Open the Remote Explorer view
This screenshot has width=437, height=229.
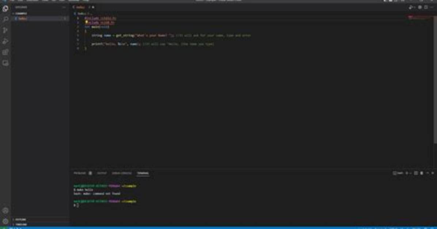coord(5,63)
